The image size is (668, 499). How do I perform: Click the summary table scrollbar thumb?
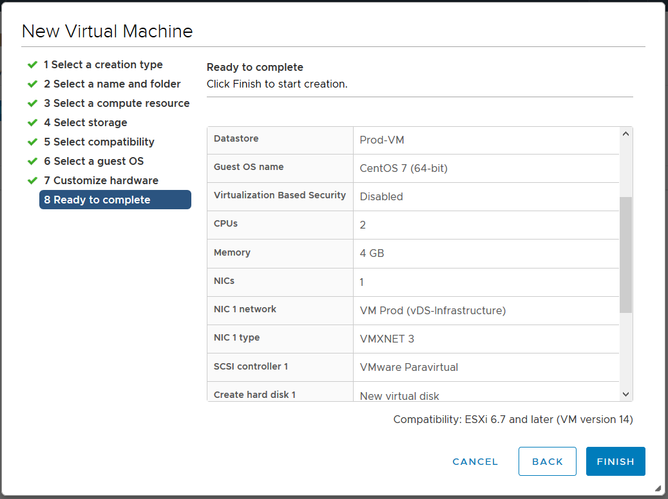coord(625,254)
